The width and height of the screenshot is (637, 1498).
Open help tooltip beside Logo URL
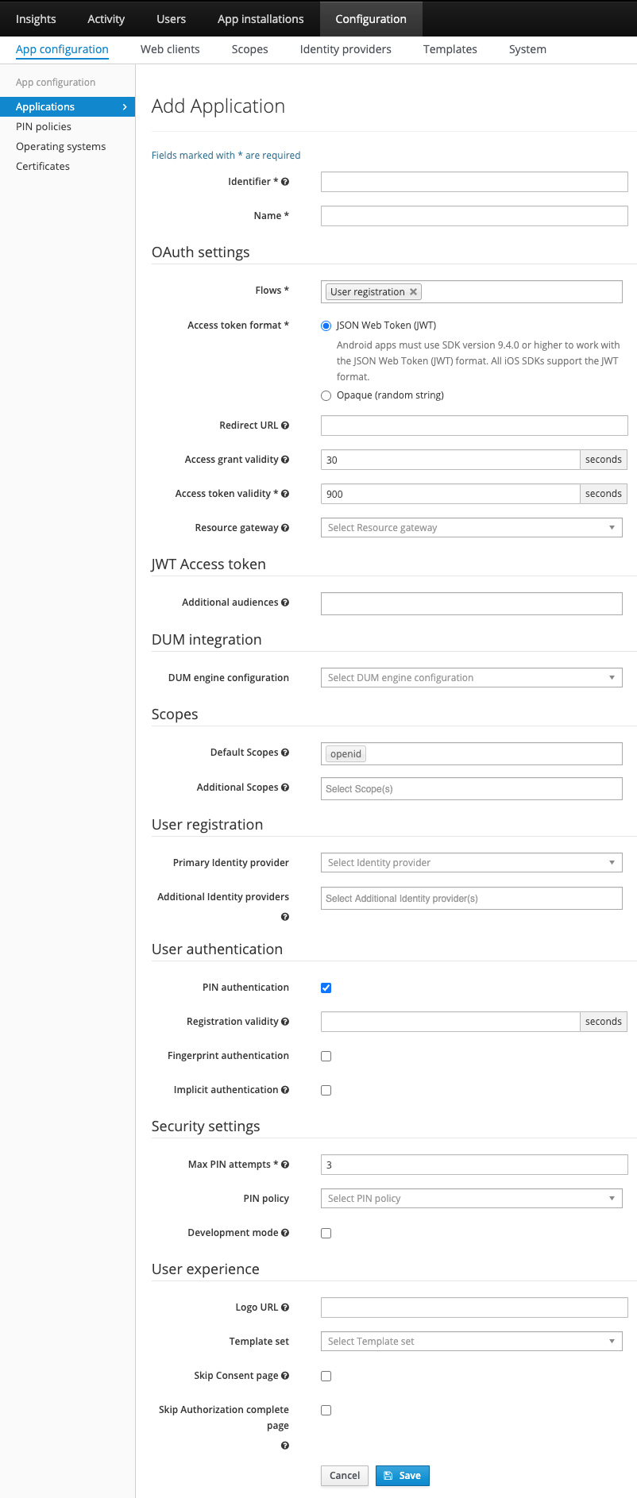tap(286, 1307)
